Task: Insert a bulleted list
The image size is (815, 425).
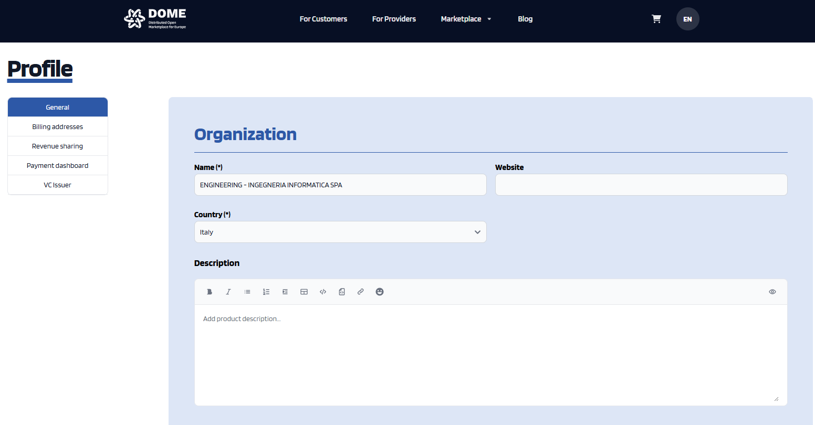Action: click(x=247, y=292)
